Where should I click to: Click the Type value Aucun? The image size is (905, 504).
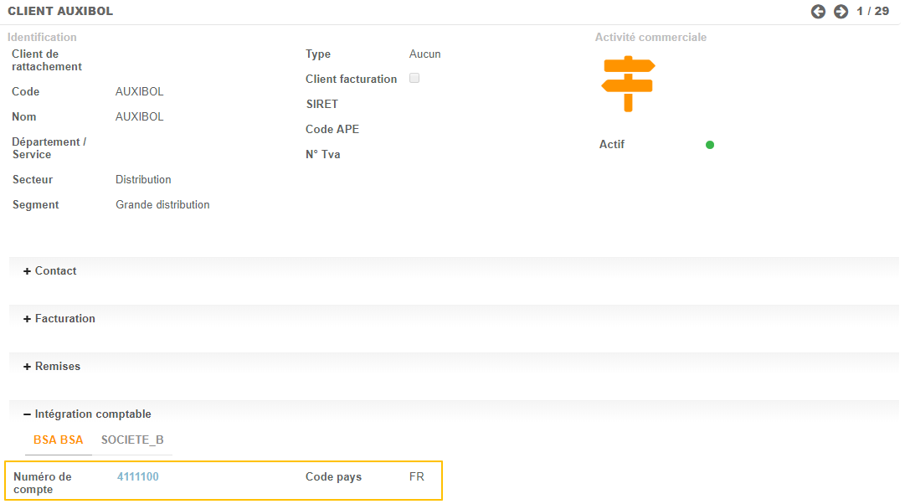(424, 54)
